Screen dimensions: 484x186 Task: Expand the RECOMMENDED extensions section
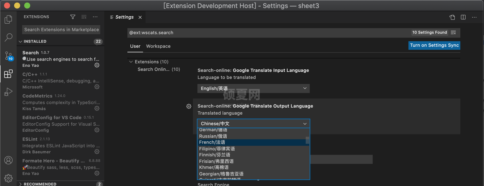[60, 184]
